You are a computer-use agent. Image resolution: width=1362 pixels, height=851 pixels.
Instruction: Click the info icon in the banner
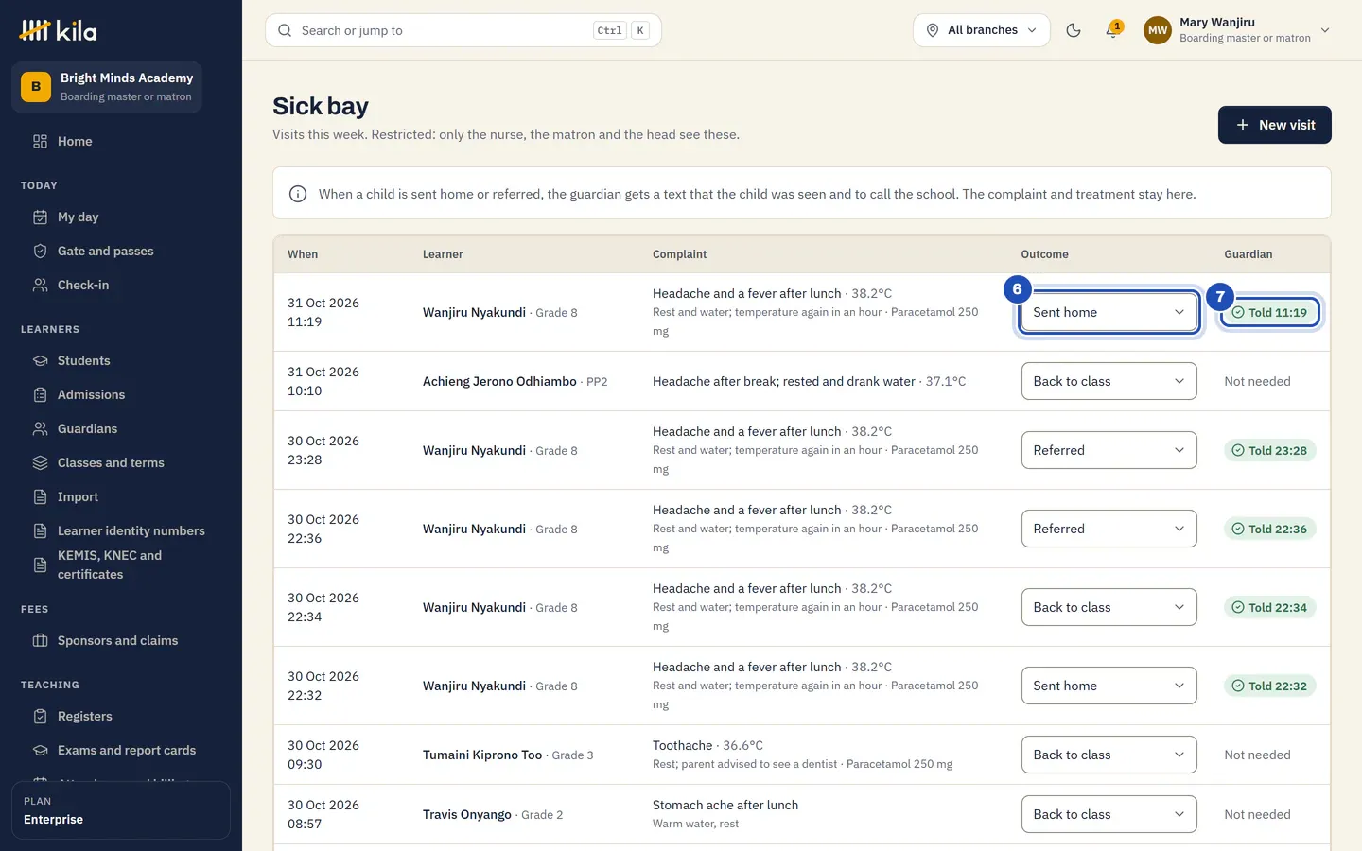click(298, 194)
